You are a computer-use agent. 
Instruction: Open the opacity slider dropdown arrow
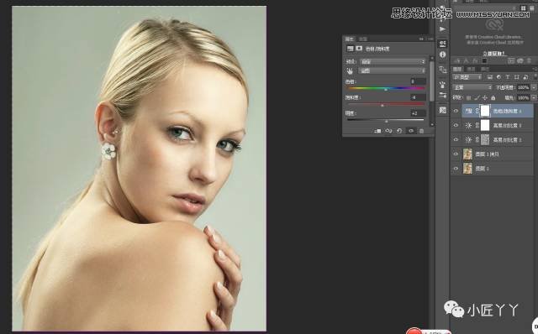click(x=534, y=88)
